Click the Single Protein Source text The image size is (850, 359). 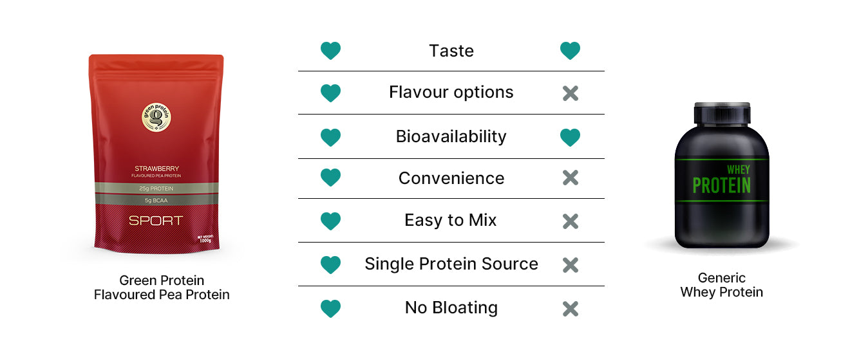point(451,264)
